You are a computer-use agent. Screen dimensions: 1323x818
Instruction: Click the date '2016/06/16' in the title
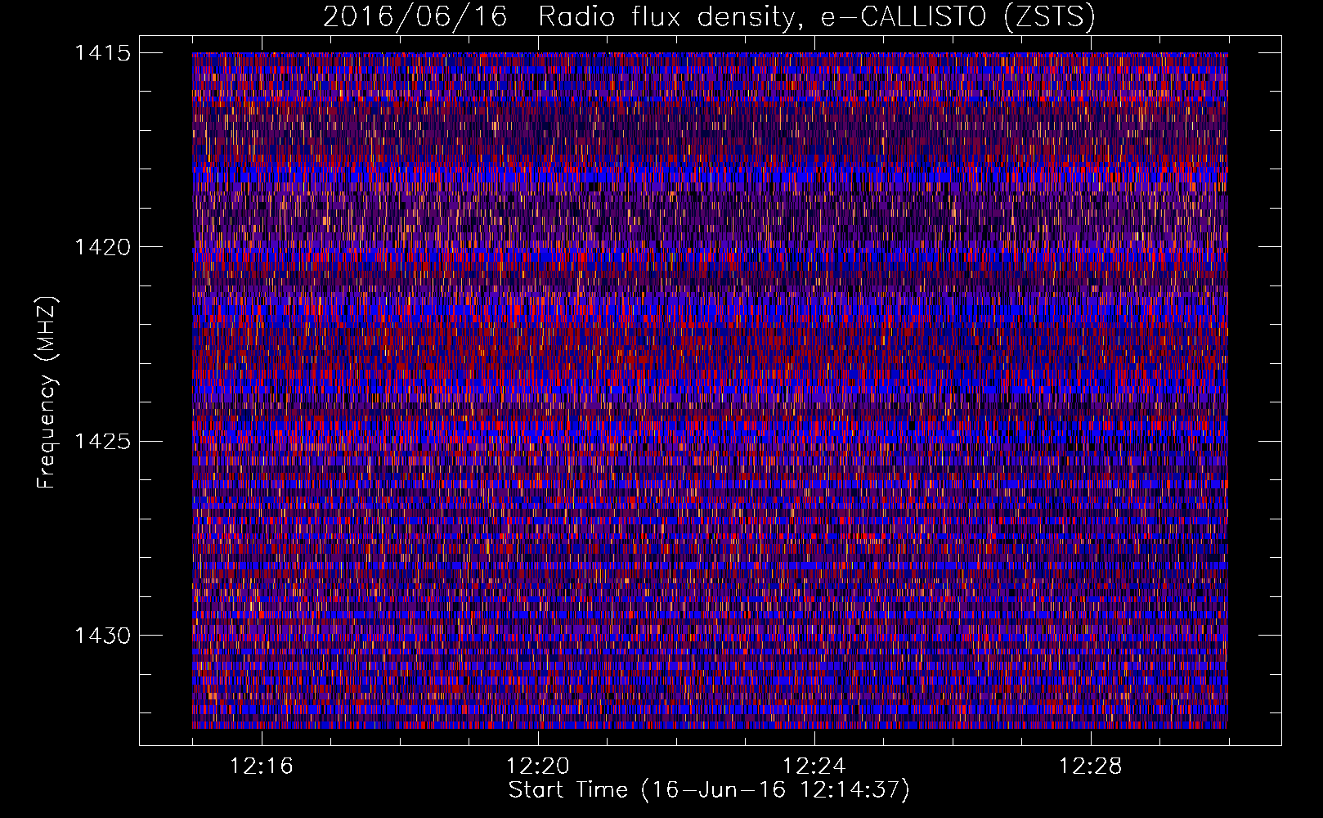tap(415, 16)
